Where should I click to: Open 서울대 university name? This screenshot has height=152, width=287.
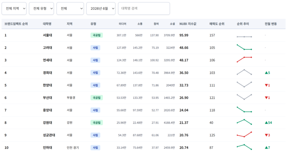tap(47, 35)
